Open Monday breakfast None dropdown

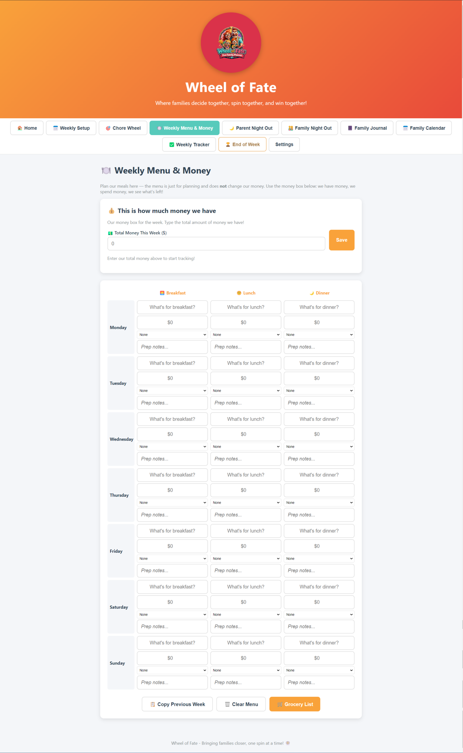(x=172, y=335)
